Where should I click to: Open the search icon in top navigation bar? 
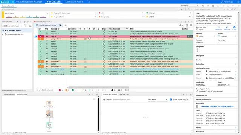coord(89,2)
